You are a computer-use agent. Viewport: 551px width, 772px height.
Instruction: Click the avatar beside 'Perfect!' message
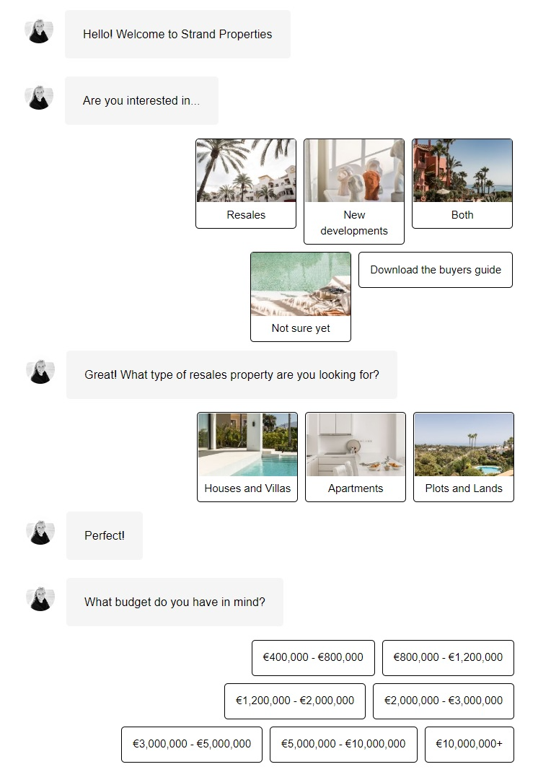pyautogui.click(x=40, y=533)
